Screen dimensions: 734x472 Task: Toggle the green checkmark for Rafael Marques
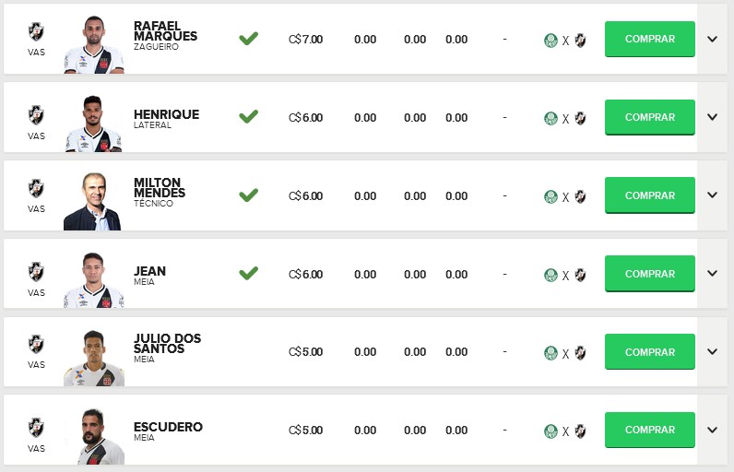[x=248, y=39]
